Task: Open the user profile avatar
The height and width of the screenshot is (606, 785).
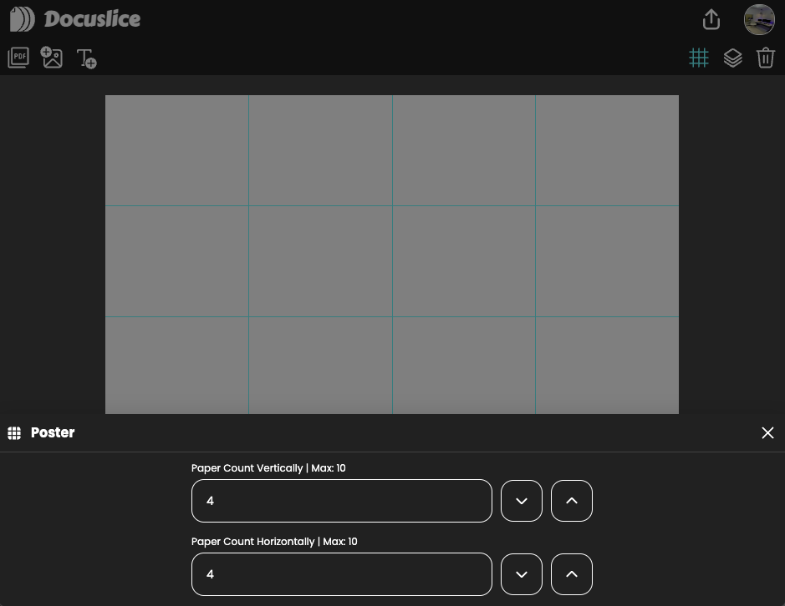Action: [759, 19]
